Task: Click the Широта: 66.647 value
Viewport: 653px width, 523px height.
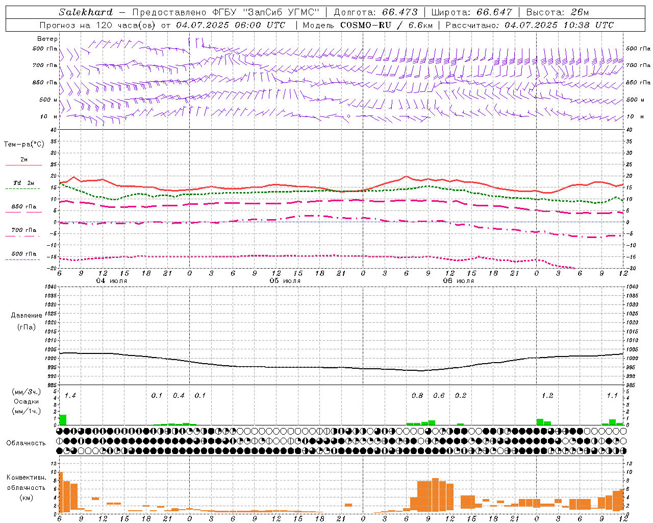Action: coord(472,12)
